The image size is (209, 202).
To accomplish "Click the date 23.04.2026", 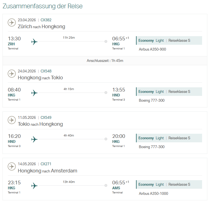I will 27,20.
